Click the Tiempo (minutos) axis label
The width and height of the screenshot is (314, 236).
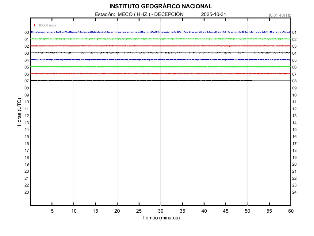[x=160, y=218]
